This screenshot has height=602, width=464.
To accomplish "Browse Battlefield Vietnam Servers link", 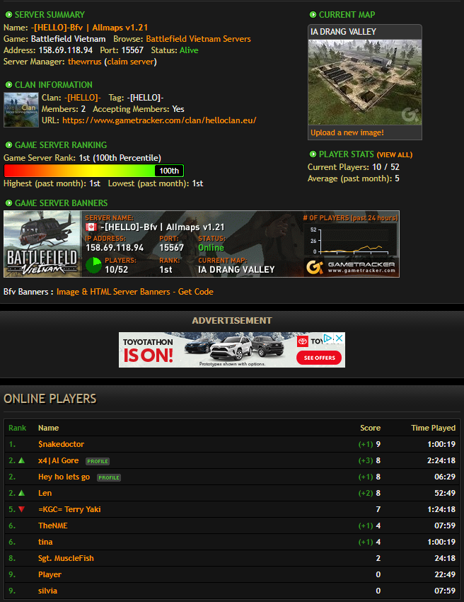I will point(198,39).
